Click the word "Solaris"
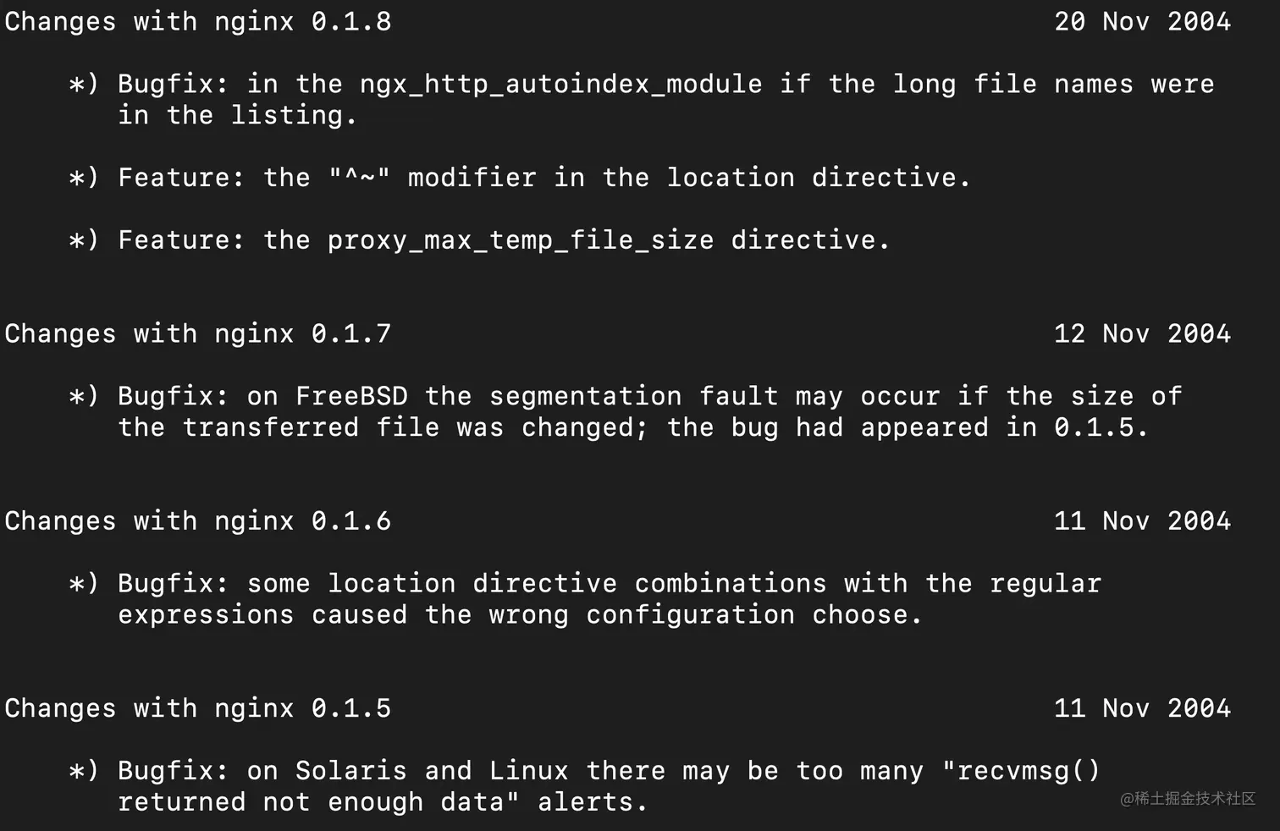The image size is (1280, 831). click(351, 771)
